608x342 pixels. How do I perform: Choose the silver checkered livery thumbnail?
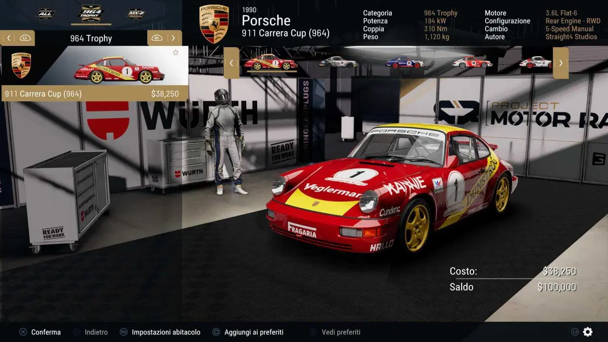pos(338,62)
